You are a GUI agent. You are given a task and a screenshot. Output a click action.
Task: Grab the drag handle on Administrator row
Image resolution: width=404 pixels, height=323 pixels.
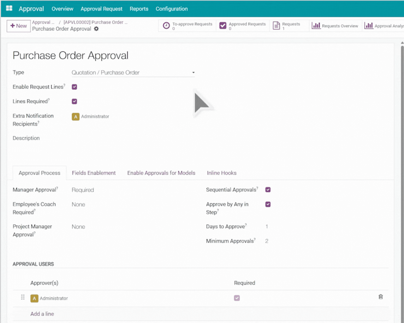[23, 297]
